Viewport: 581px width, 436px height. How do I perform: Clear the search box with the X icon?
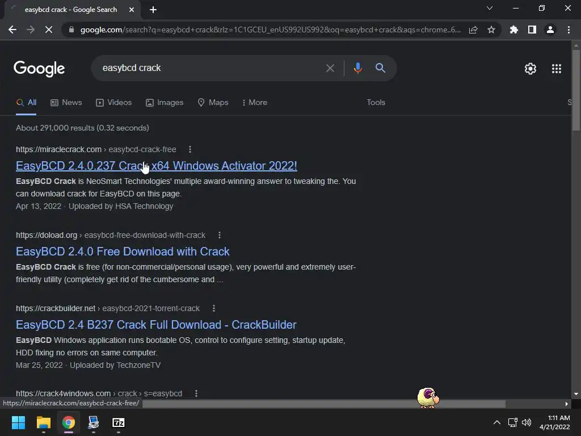[330, 68]
